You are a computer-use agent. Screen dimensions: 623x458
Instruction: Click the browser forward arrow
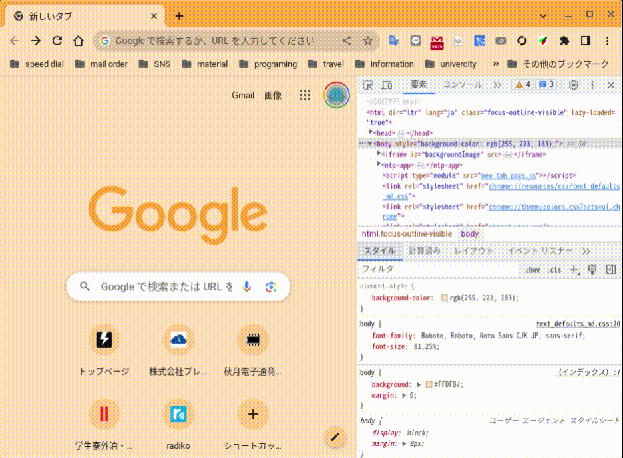tap(36, 41)
